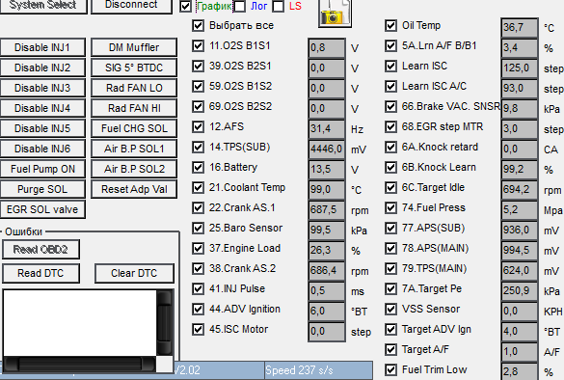Viewport: 564px width, 380px height.
Task: Activate the Fuel Pump ON test
Action: (x=42, y=169)
